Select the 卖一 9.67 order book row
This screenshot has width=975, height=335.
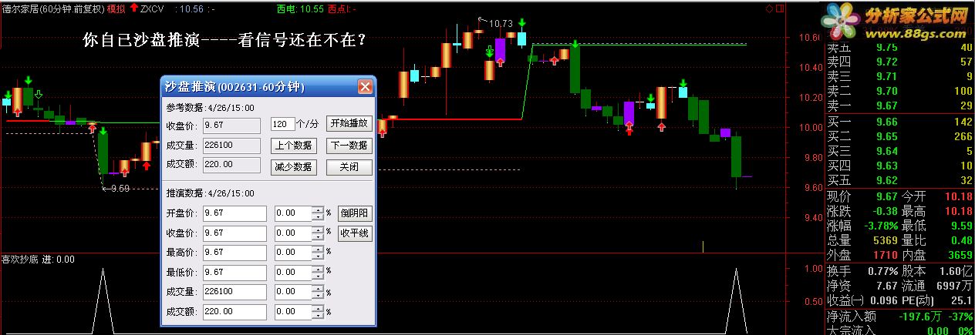(899, 105)
